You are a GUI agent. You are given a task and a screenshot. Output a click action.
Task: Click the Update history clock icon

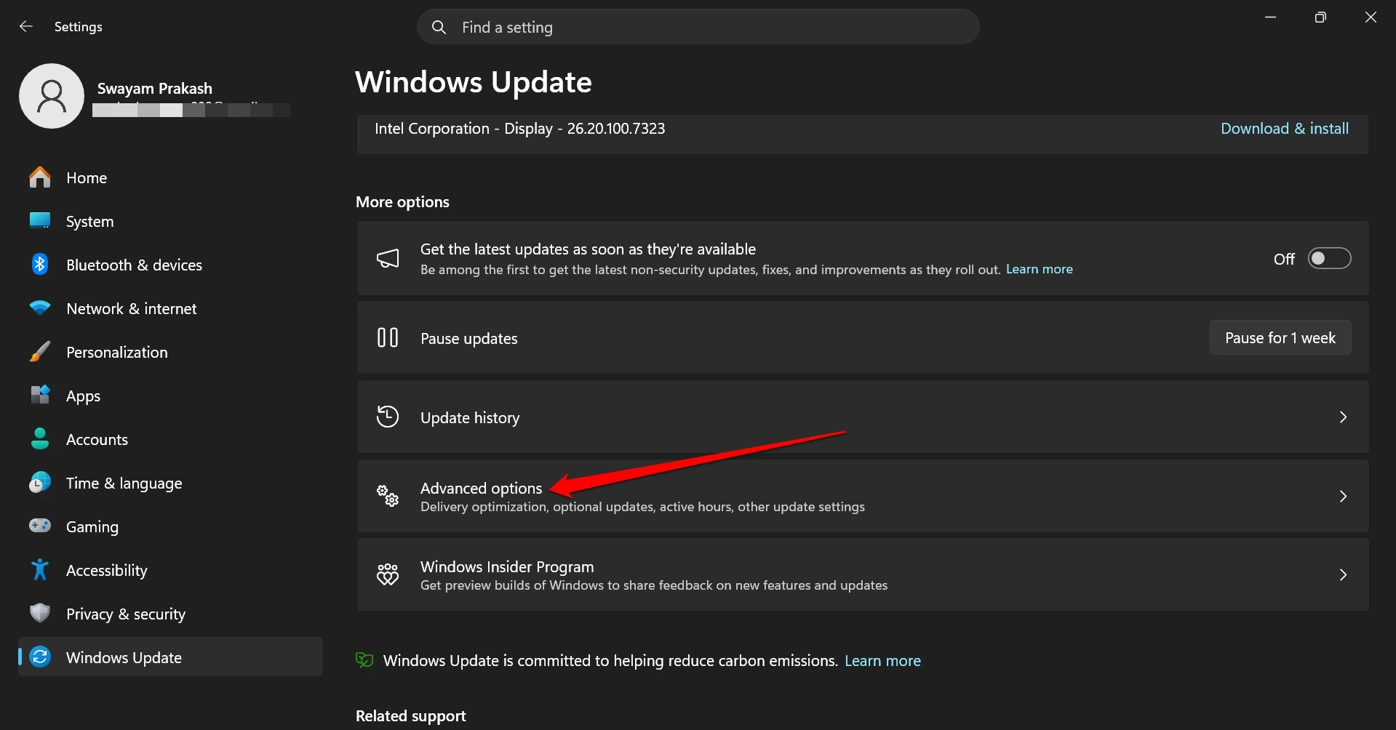click(x=388, y=416)
